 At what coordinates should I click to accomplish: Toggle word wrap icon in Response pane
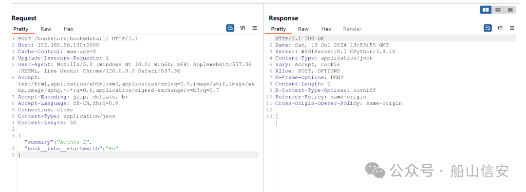488,28
